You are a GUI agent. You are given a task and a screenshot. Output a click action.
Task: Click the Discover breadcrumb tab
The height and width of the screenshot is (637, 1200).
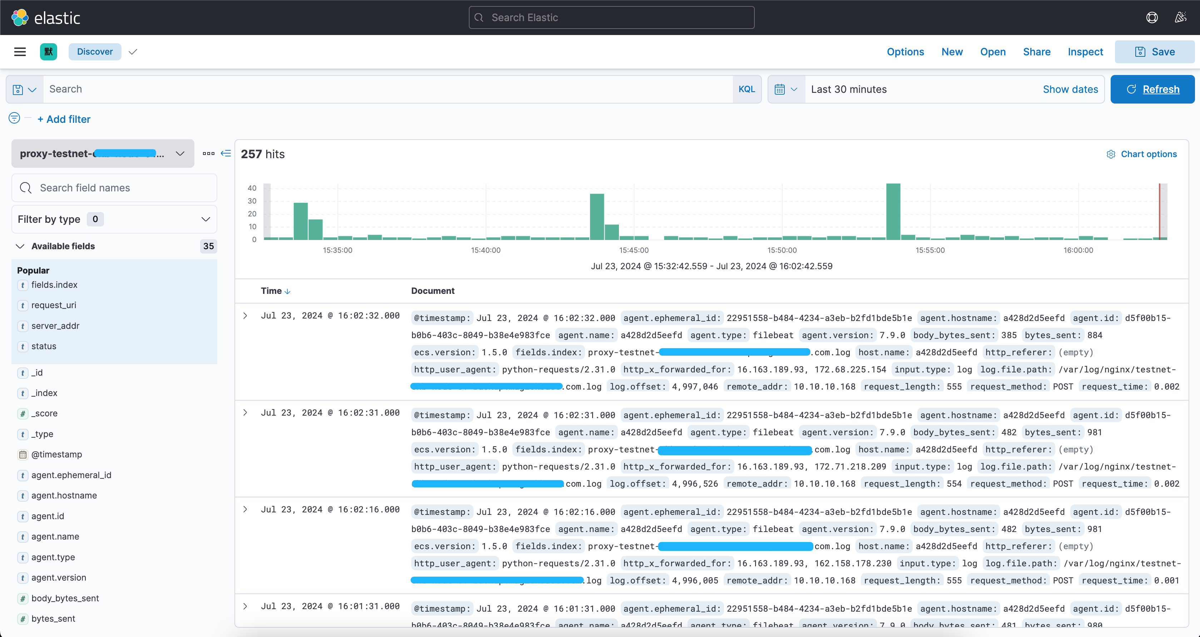(x=95, y=52)
